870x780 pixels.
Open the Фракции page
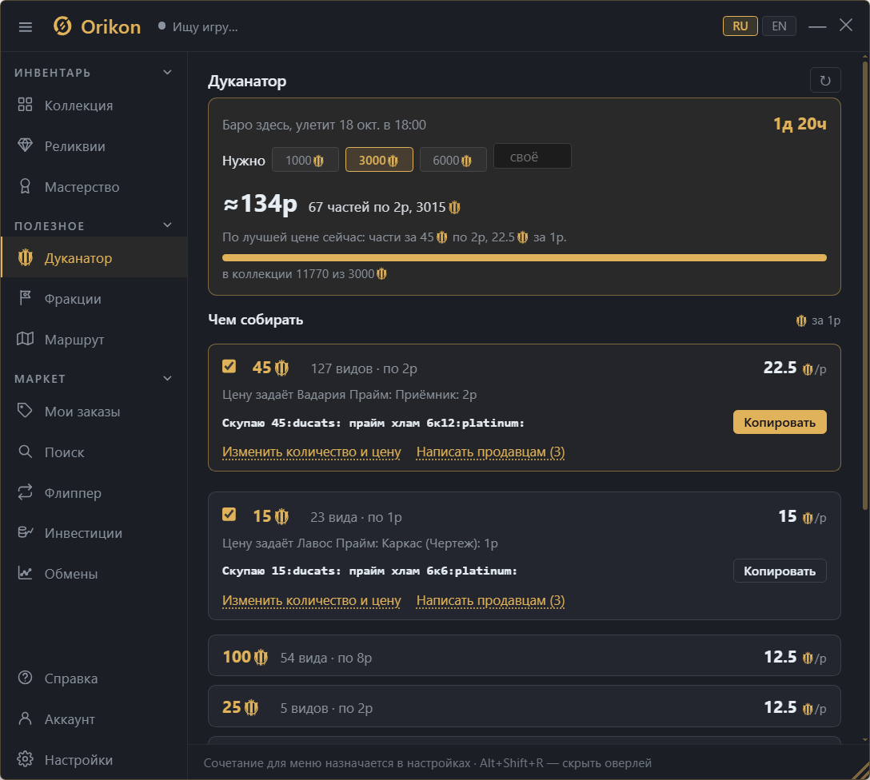pos(94,299)
